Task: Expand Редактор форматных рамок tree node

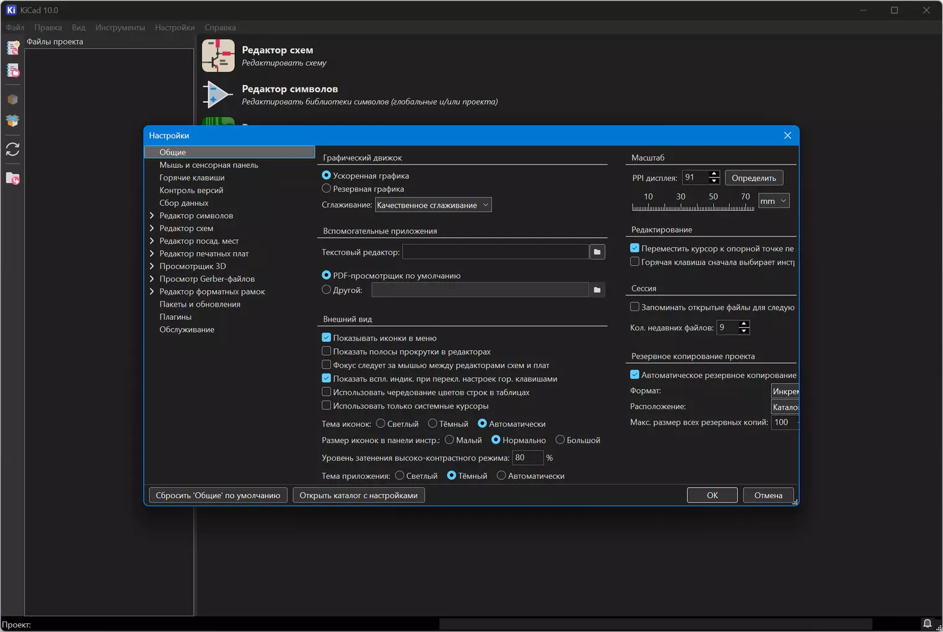Action: point(152,292)
